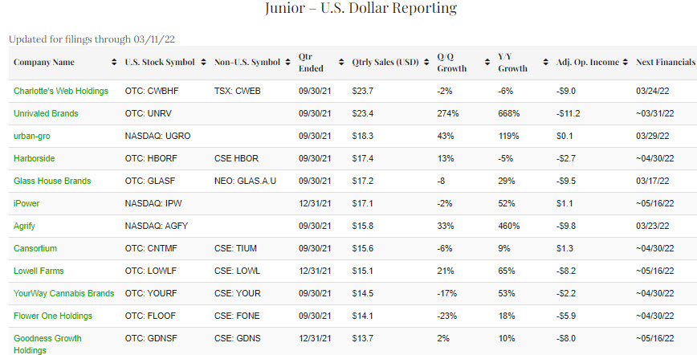Click the Flower One Holdings link
Image resolution: width=697 pixels, height=355 pixels.
[53, 316]
